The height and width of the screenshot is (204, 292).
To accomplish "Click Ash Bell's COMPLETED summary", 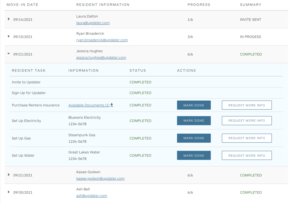I will 251,192.
